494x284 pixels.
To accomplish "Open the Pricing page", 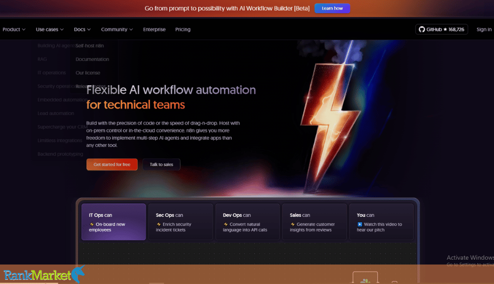I will (x=183, y=29).
